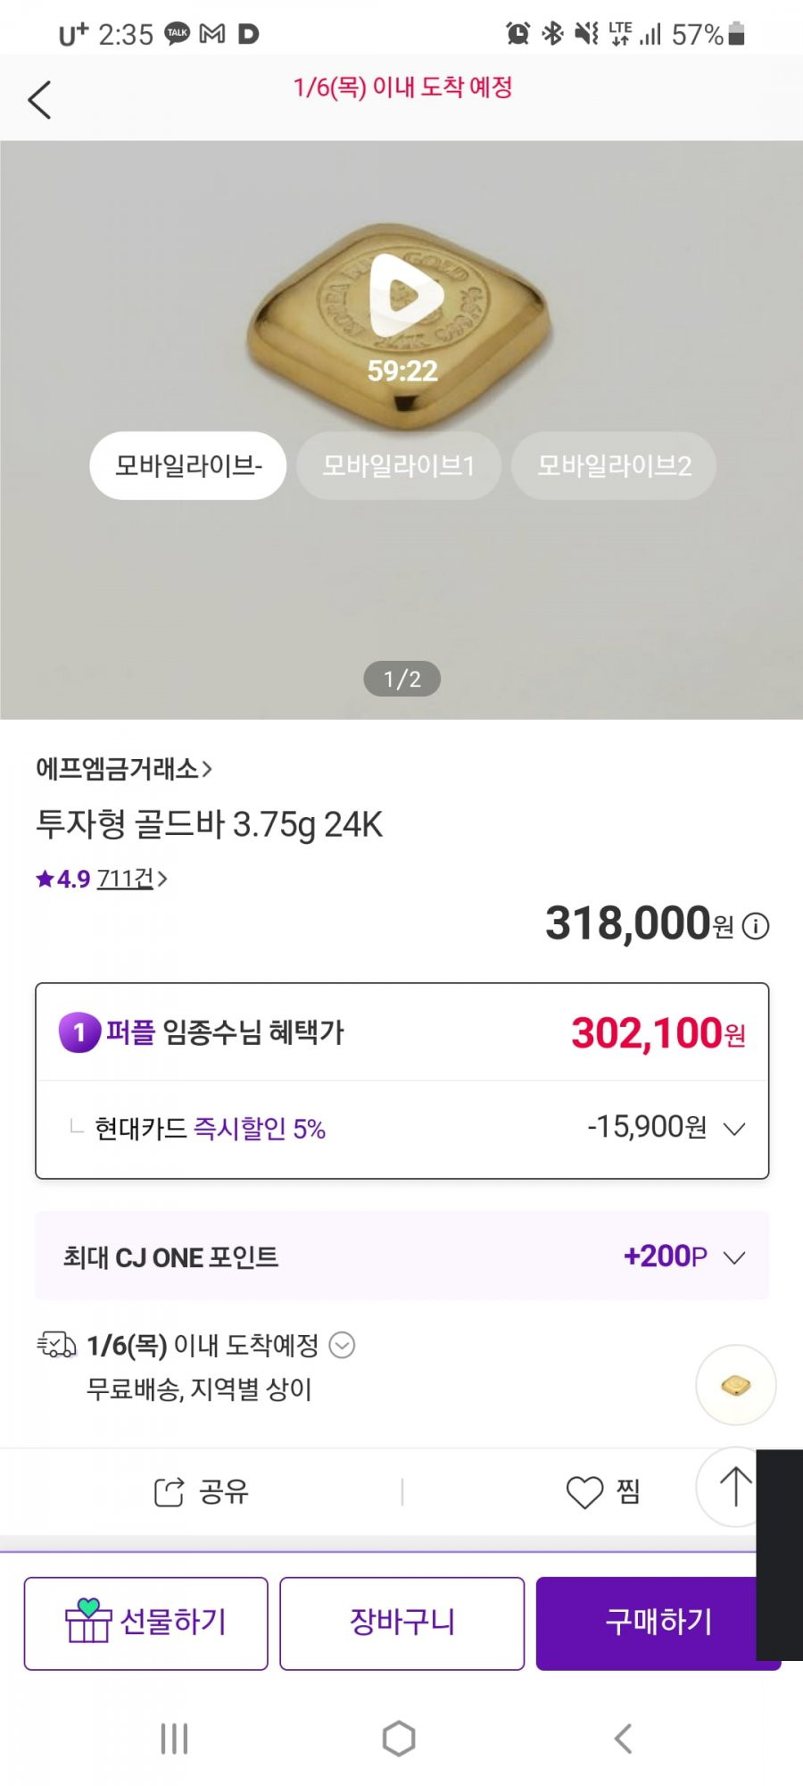Tap Android home navigation button
The width and height of the screenshot is (803, 1786).
(x=399, y=1739)
